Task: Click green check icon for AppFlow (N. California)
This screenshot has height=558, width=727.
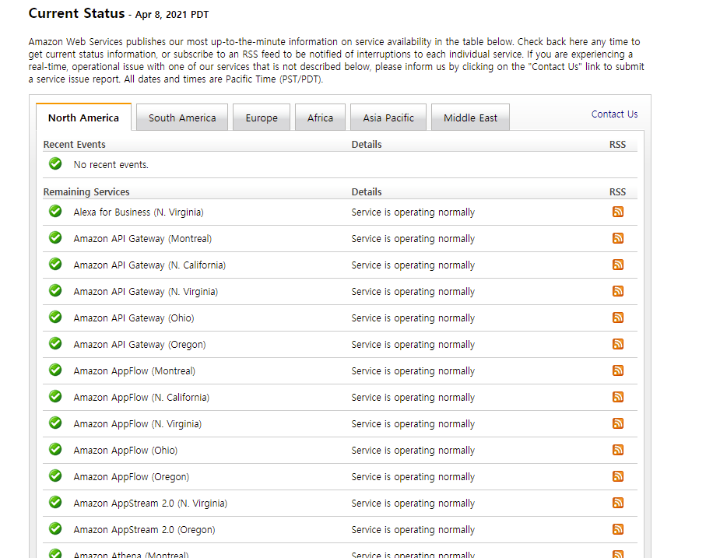Action: point(55,396)
